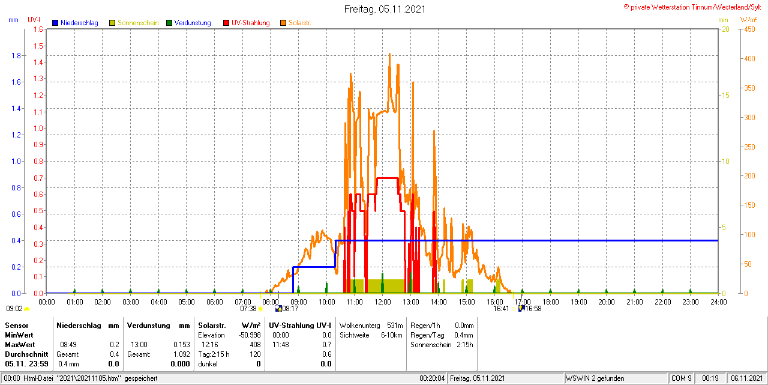Click the 24:00 time axis label

718,302
